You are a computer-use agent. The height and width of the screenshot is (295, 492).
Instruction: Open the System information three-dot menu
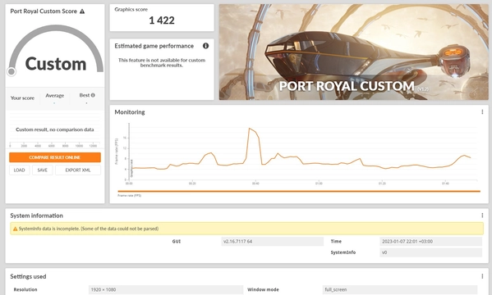click(x=482, y=216)
